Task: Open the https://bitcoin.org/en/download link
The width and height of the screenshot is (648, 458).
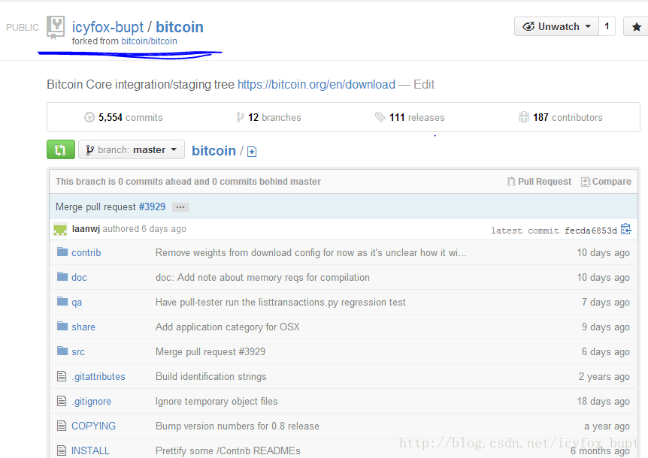Action: 316,85
